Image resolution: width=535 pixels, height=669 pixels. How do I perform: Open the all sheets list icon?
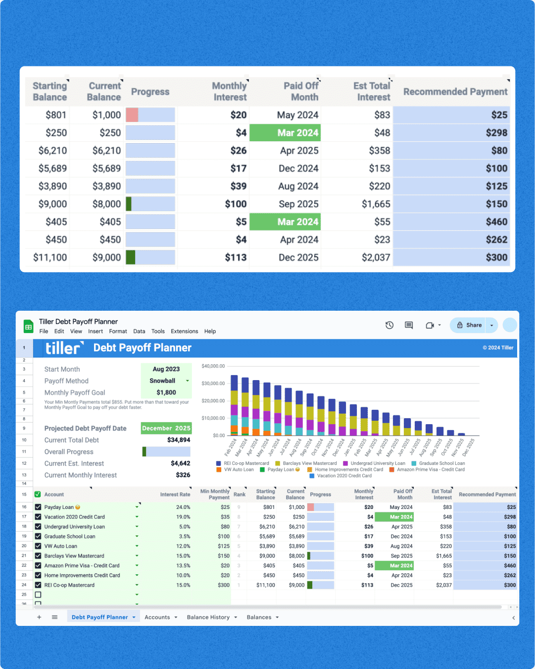55,617
